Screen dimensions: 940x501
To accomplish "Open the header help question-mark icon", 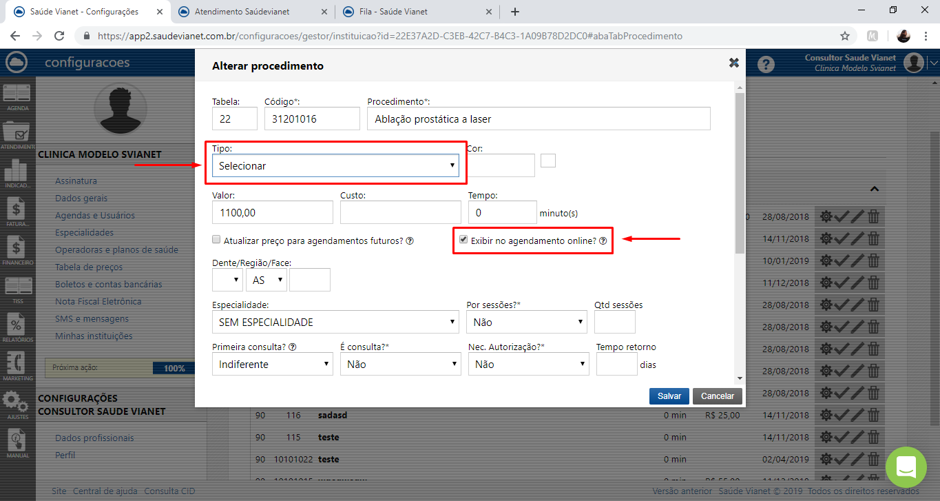I will pos(766,64).
